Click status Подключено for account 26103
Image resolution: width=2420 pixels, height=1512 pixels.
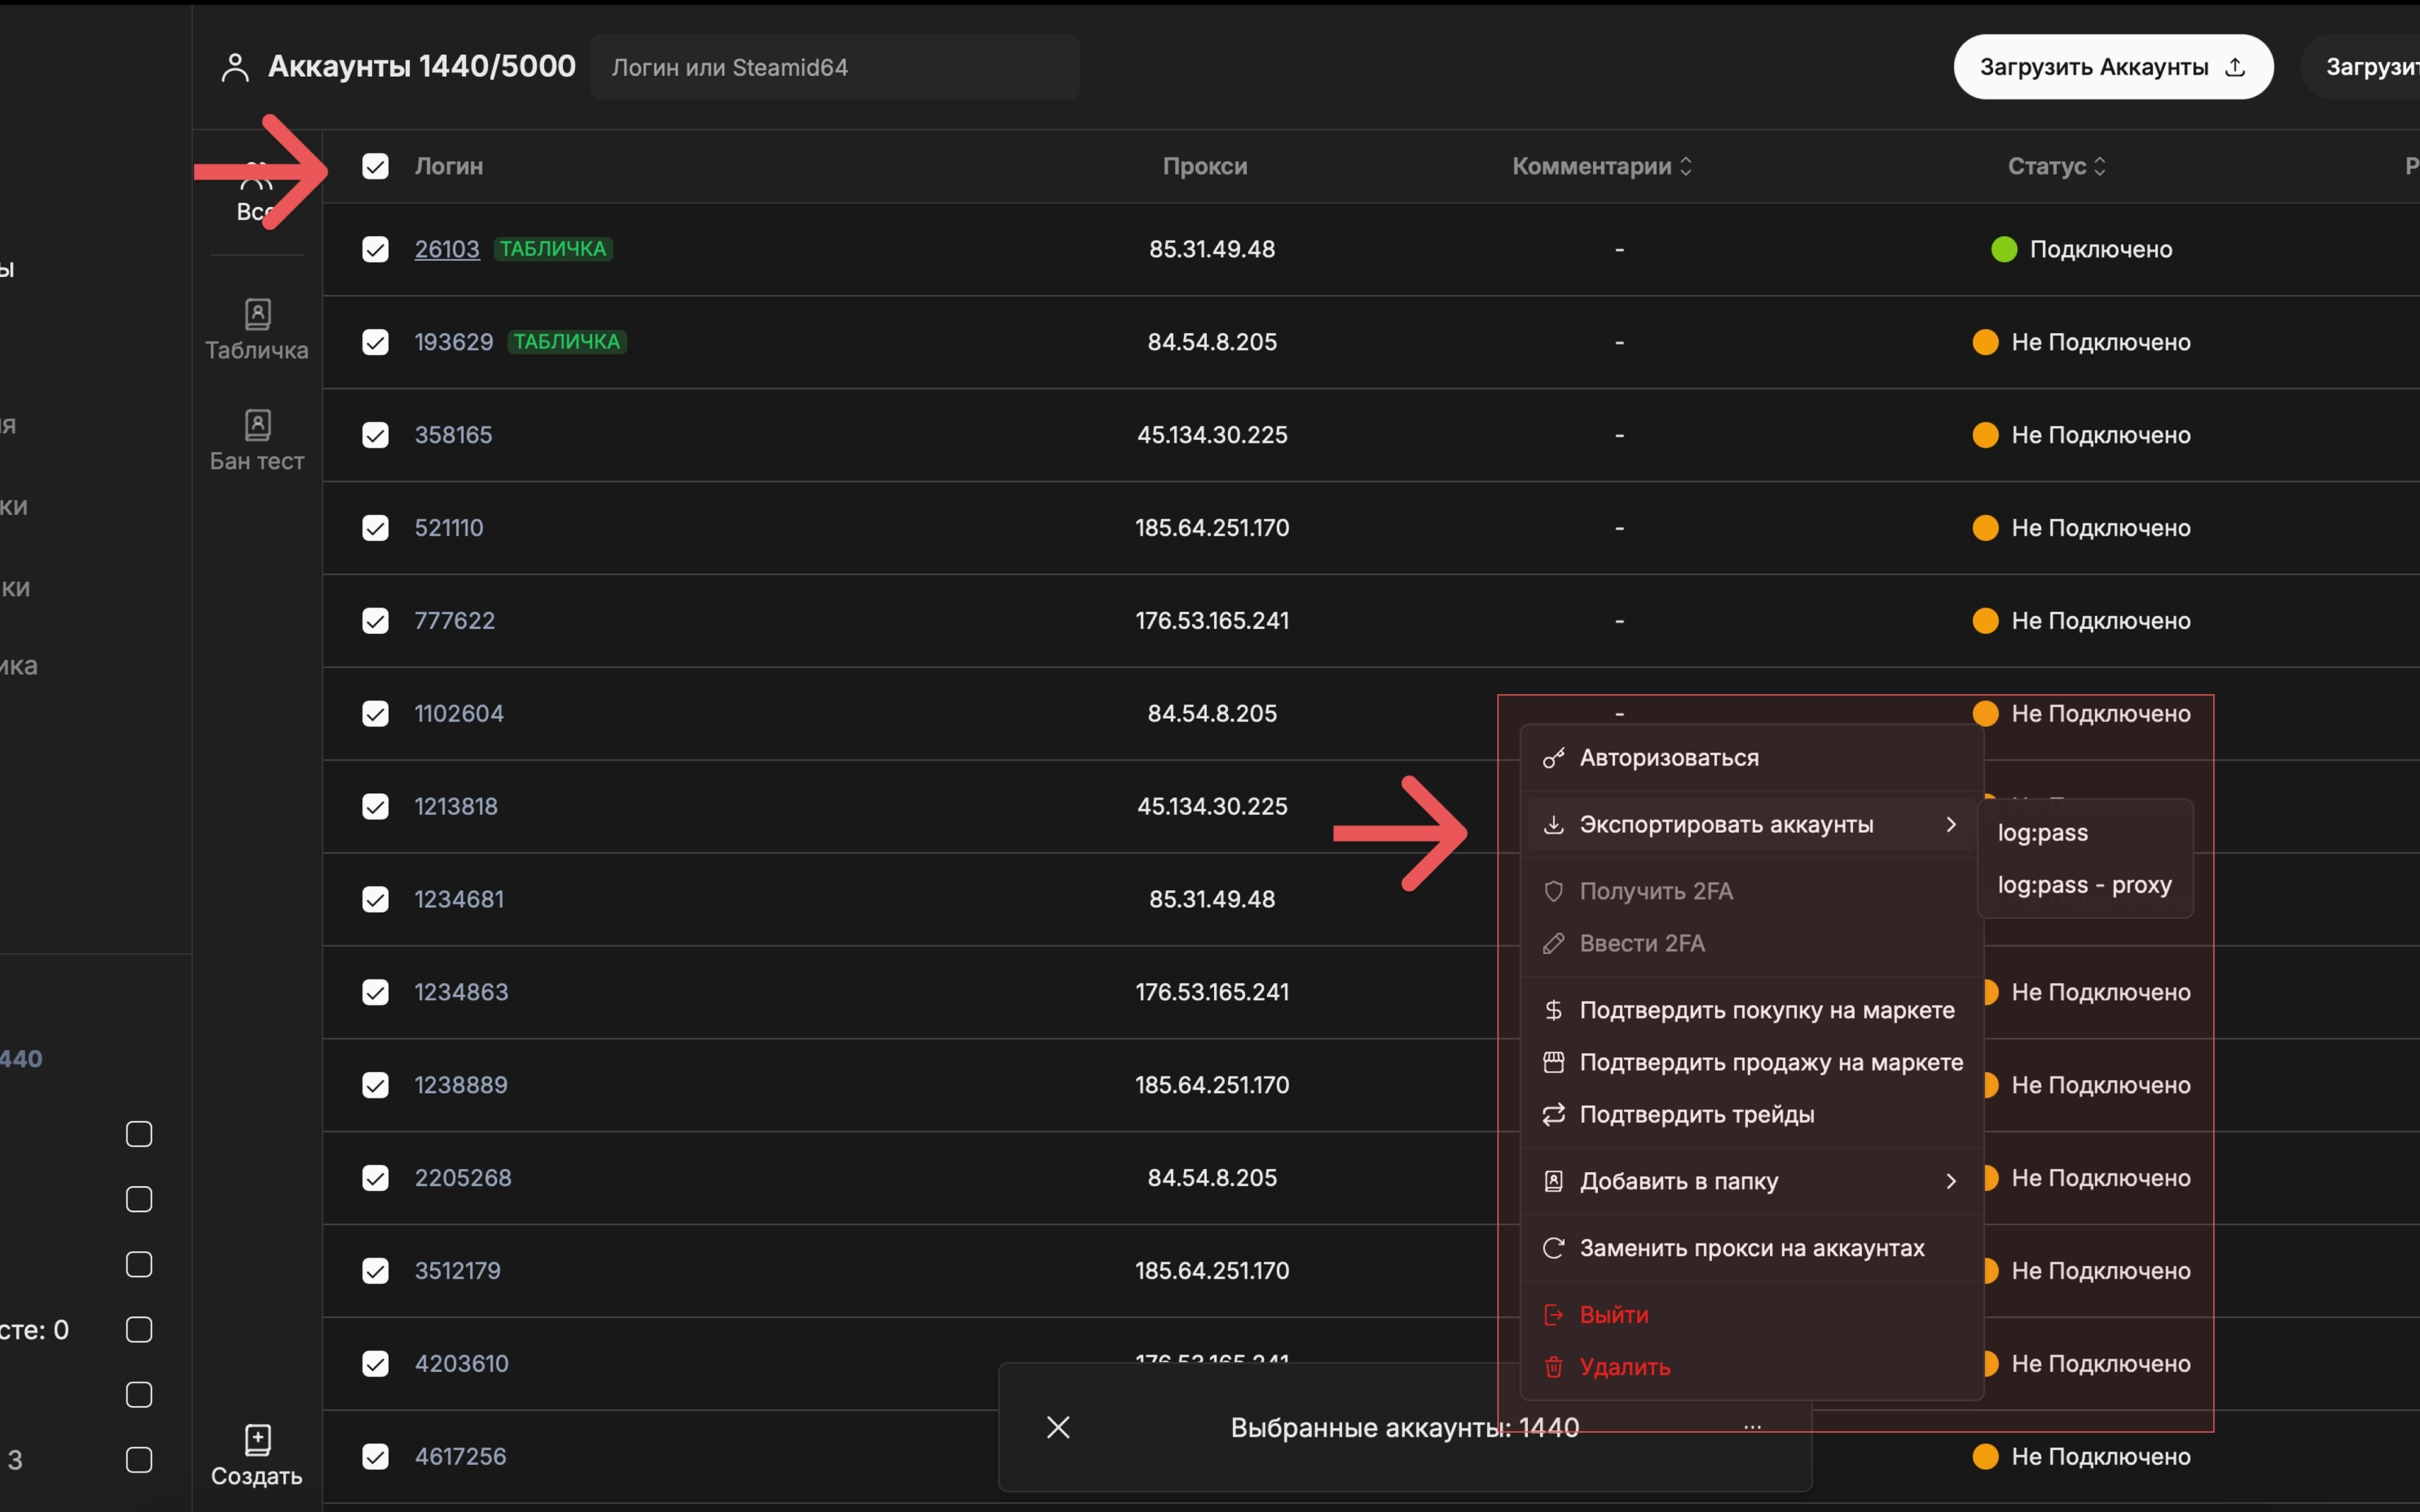(2101, 249)
